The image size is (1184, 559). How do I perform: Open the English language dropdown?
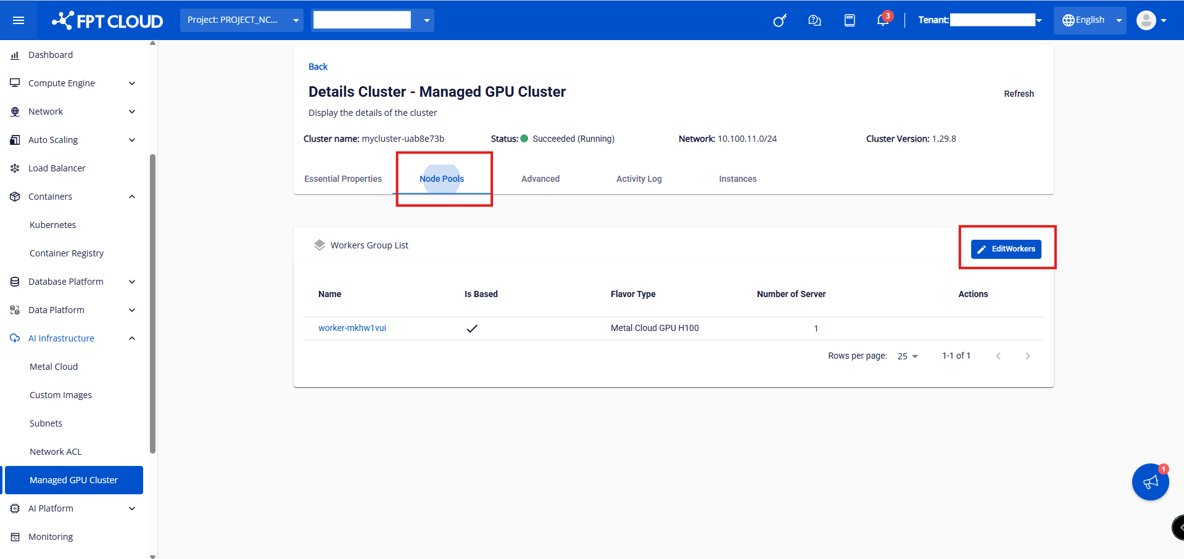click(1090, 20)
